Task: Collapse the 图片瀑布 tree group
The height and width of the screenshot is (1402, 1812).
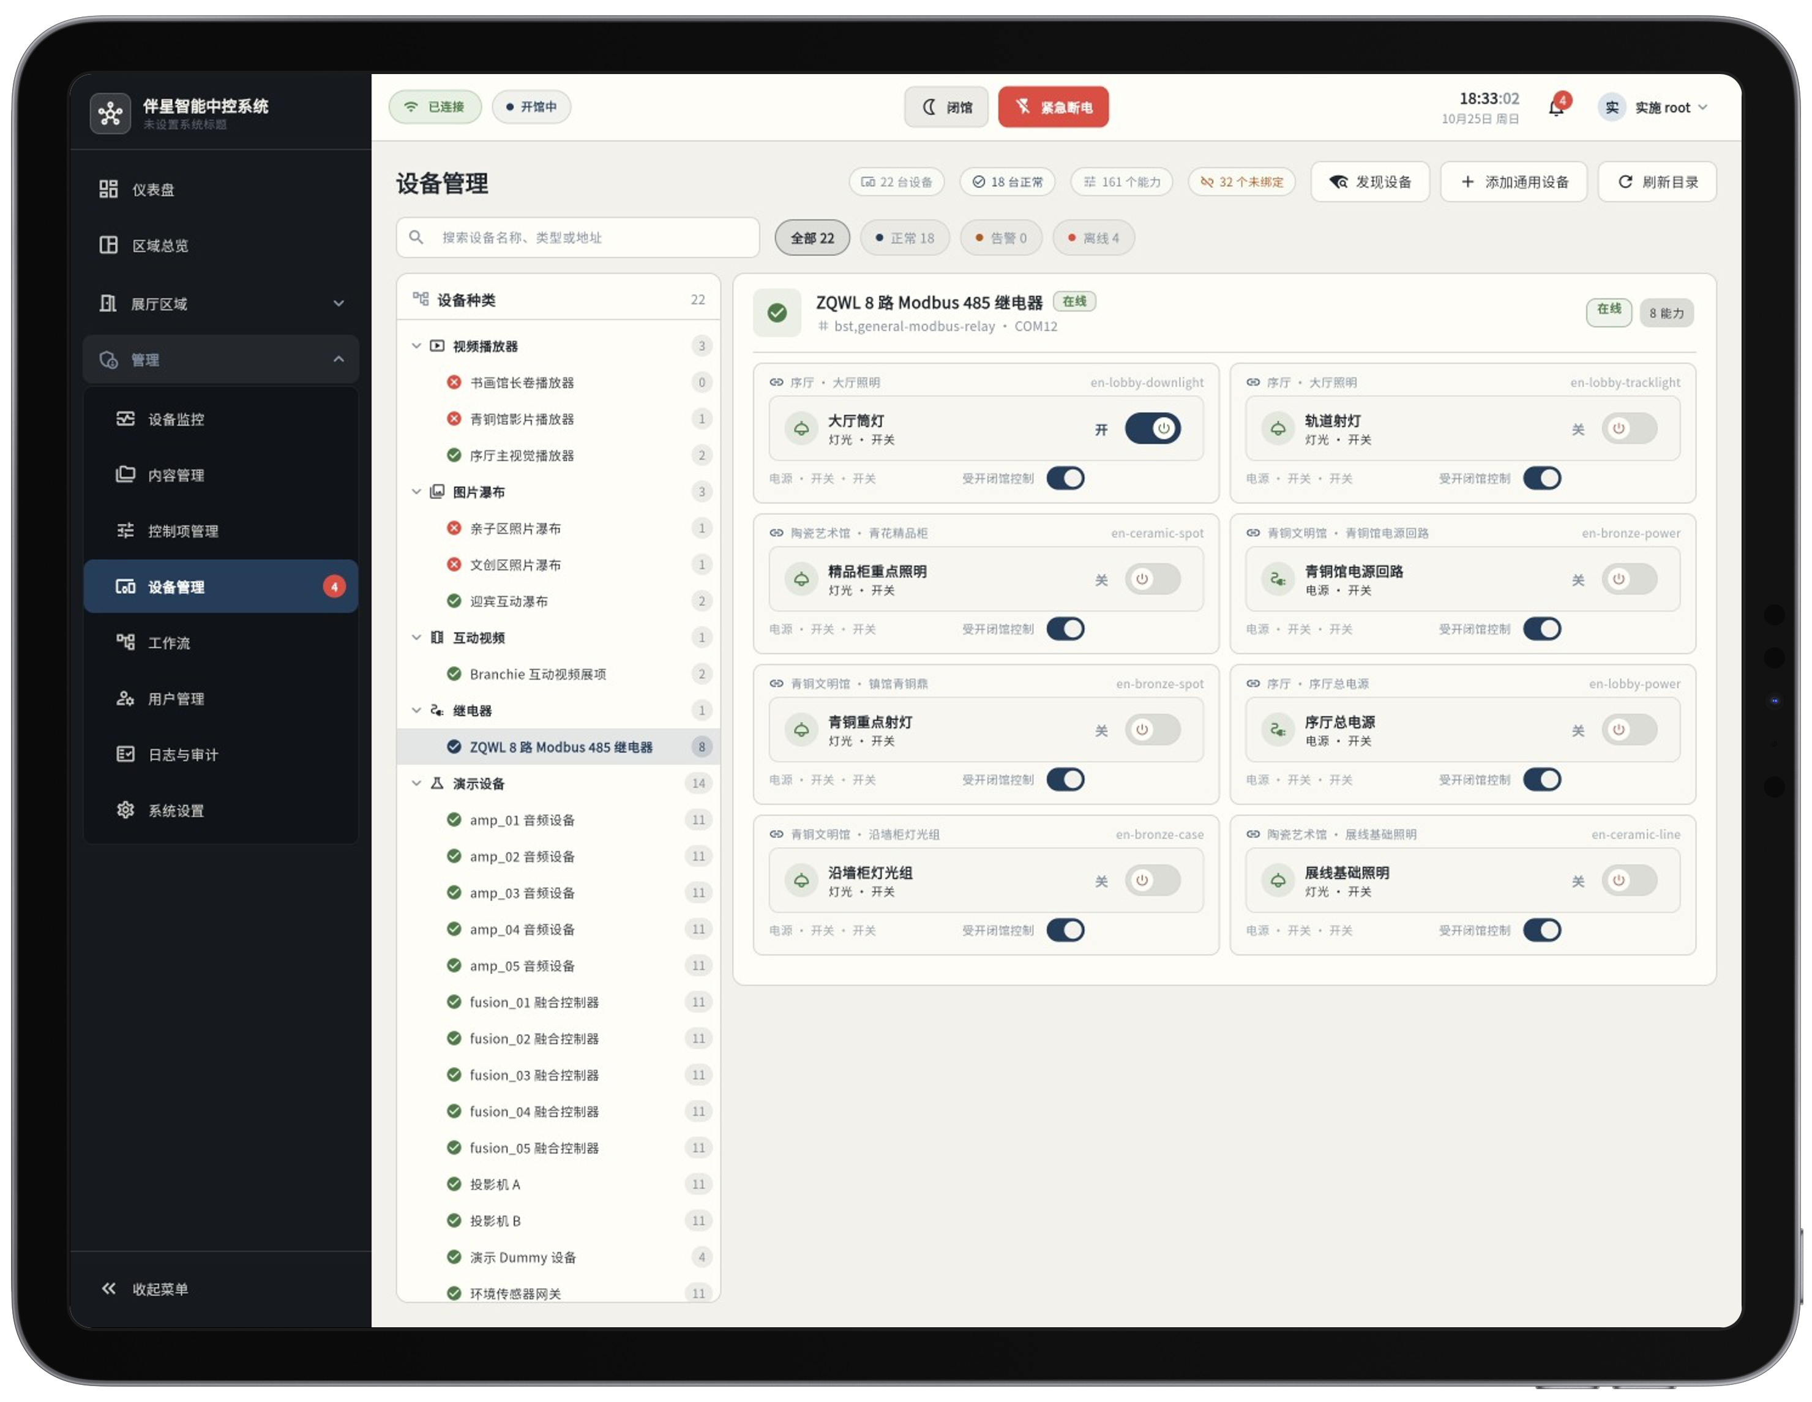Action: (416, 492)
